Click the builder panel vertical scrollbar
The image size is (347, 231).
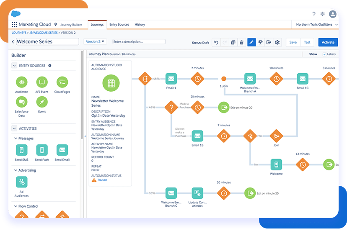point(82,95)
